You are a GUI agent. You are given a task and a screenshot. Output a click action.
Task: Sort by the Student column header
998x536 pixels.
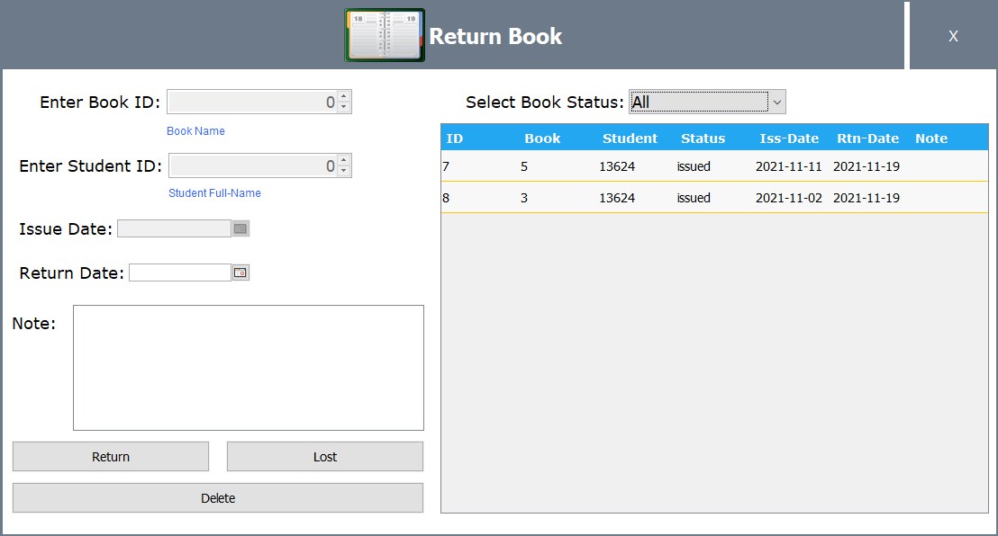(x=630, y=138)
